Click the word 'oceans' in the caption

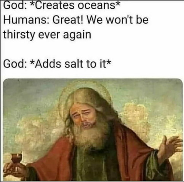pos(96,6)
